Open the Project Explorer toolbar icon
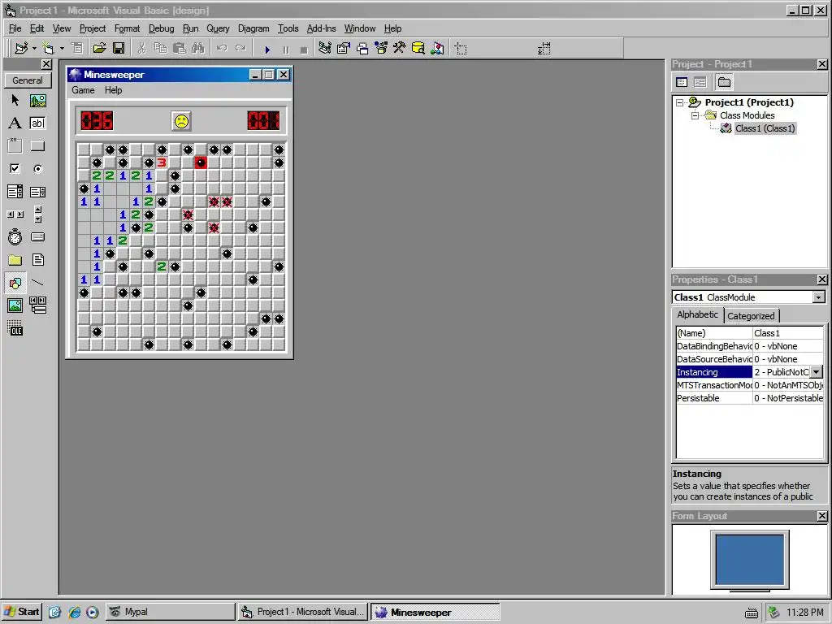832x624 pixels. pyautogui.click(x=325, y=48)
